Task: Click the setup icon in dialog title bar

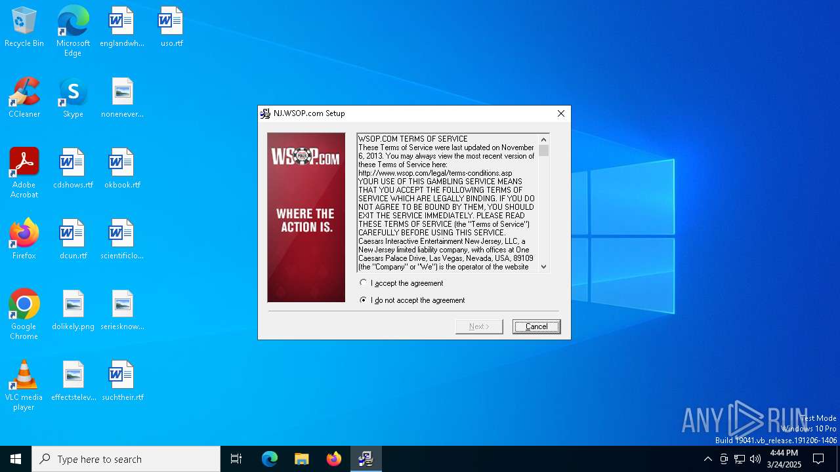Action: pyautogui.click(x=265, y=113)
